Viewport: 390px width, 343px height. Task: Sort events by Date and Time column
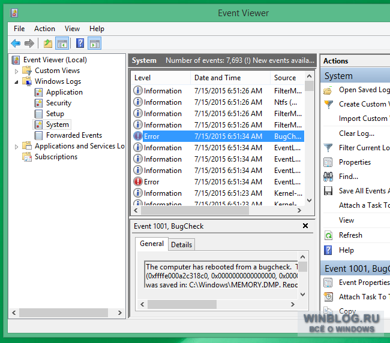pos(230,78)
